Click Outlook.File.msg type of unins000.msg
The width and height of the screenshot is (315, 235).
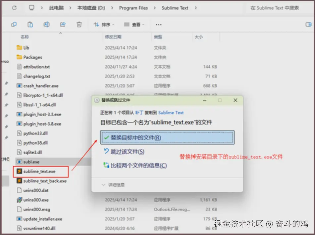(172, 209)
